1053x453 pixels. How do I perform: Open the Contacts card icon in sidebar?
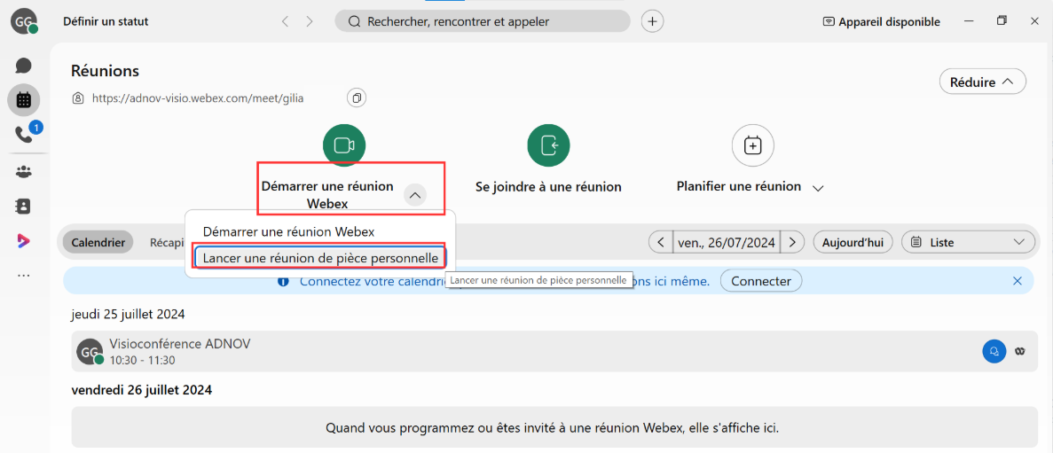pyautogui.click(x=23, y=206)
